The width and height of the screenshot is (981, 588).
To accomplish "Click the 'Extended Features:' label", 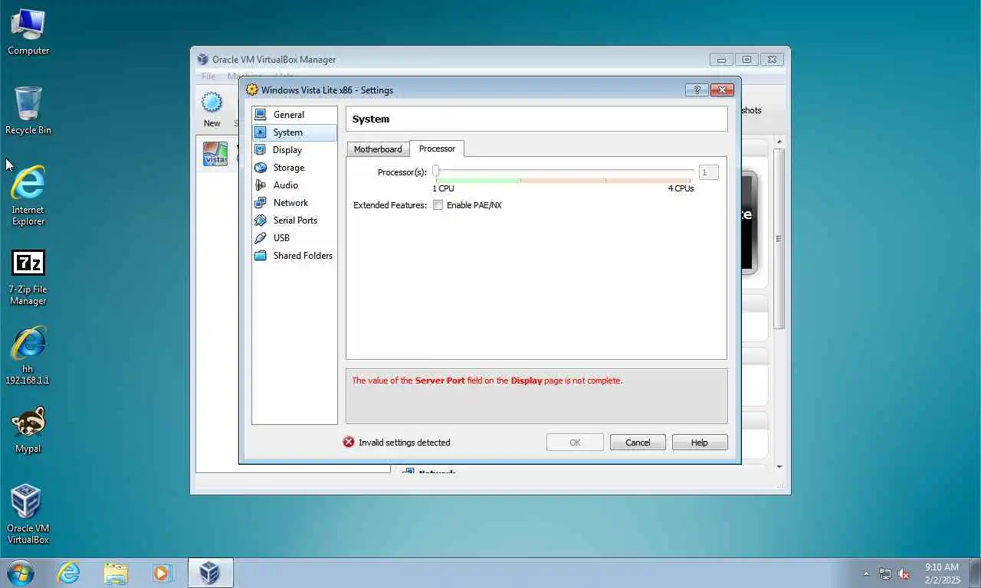I will pyautogui.click(x=390, y=205).
